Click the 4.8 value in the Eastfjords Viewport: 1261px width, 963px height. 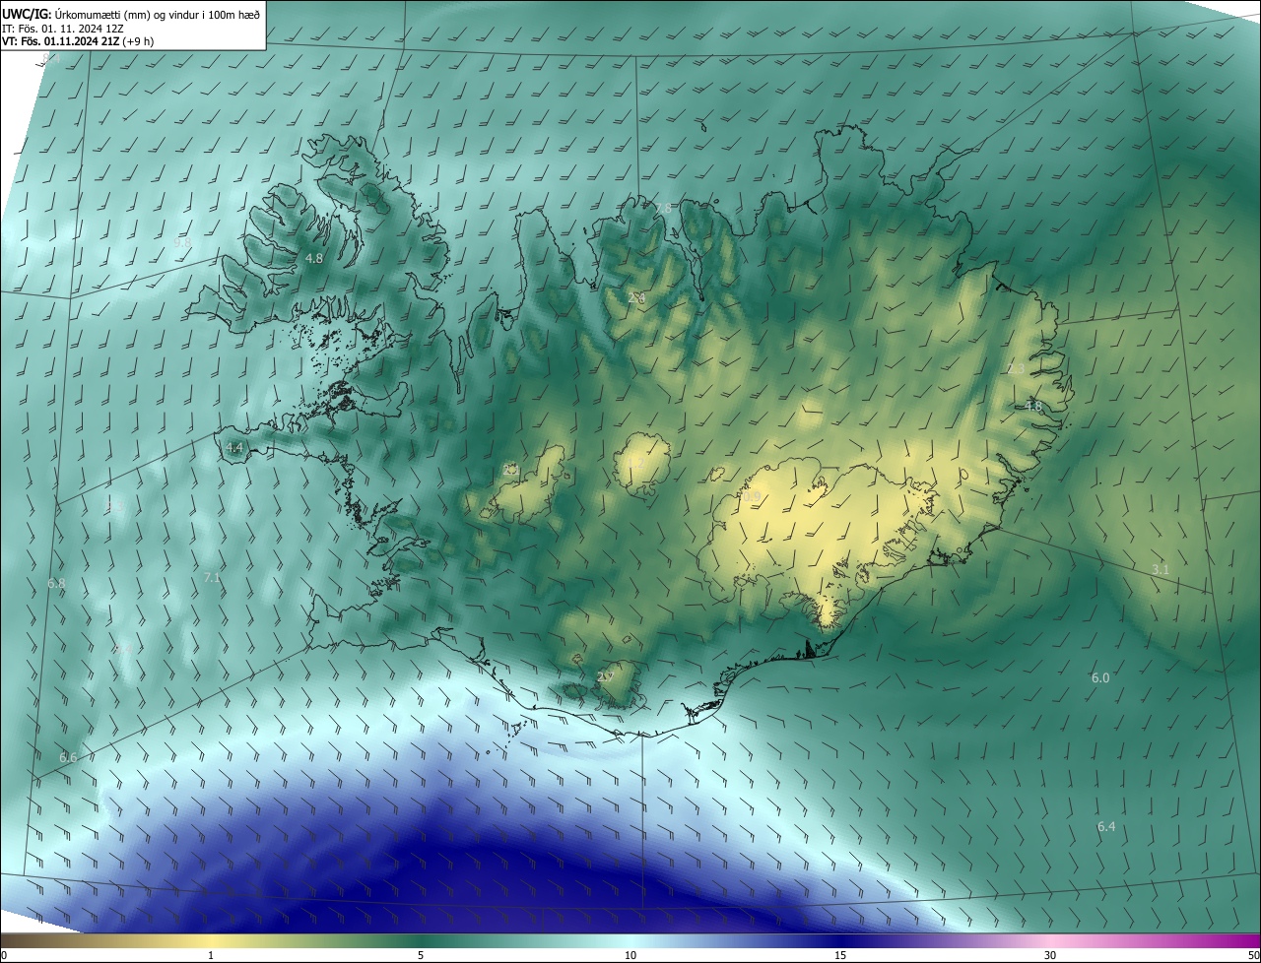1033,406
